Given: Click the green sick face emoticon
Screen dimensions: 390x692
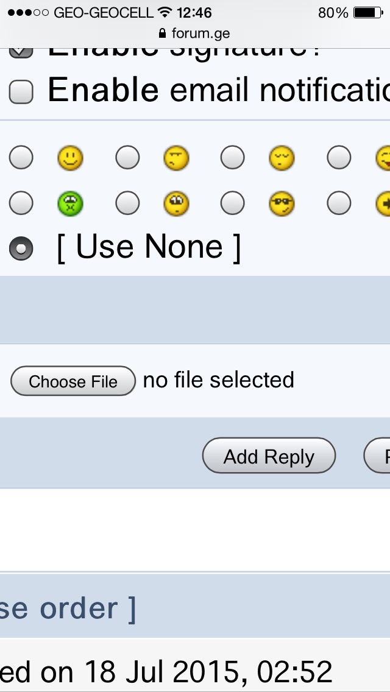Looking at the screenshot, I should (x=70, y=203).
